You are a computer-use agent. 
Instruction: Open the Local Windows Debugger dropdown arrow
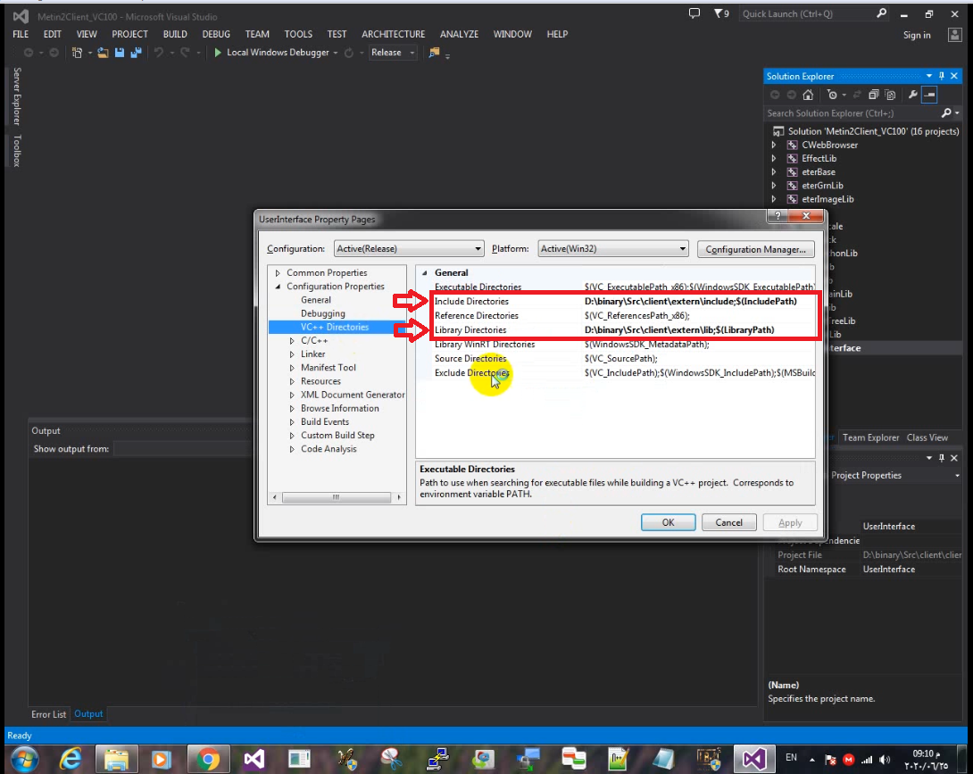336,53
